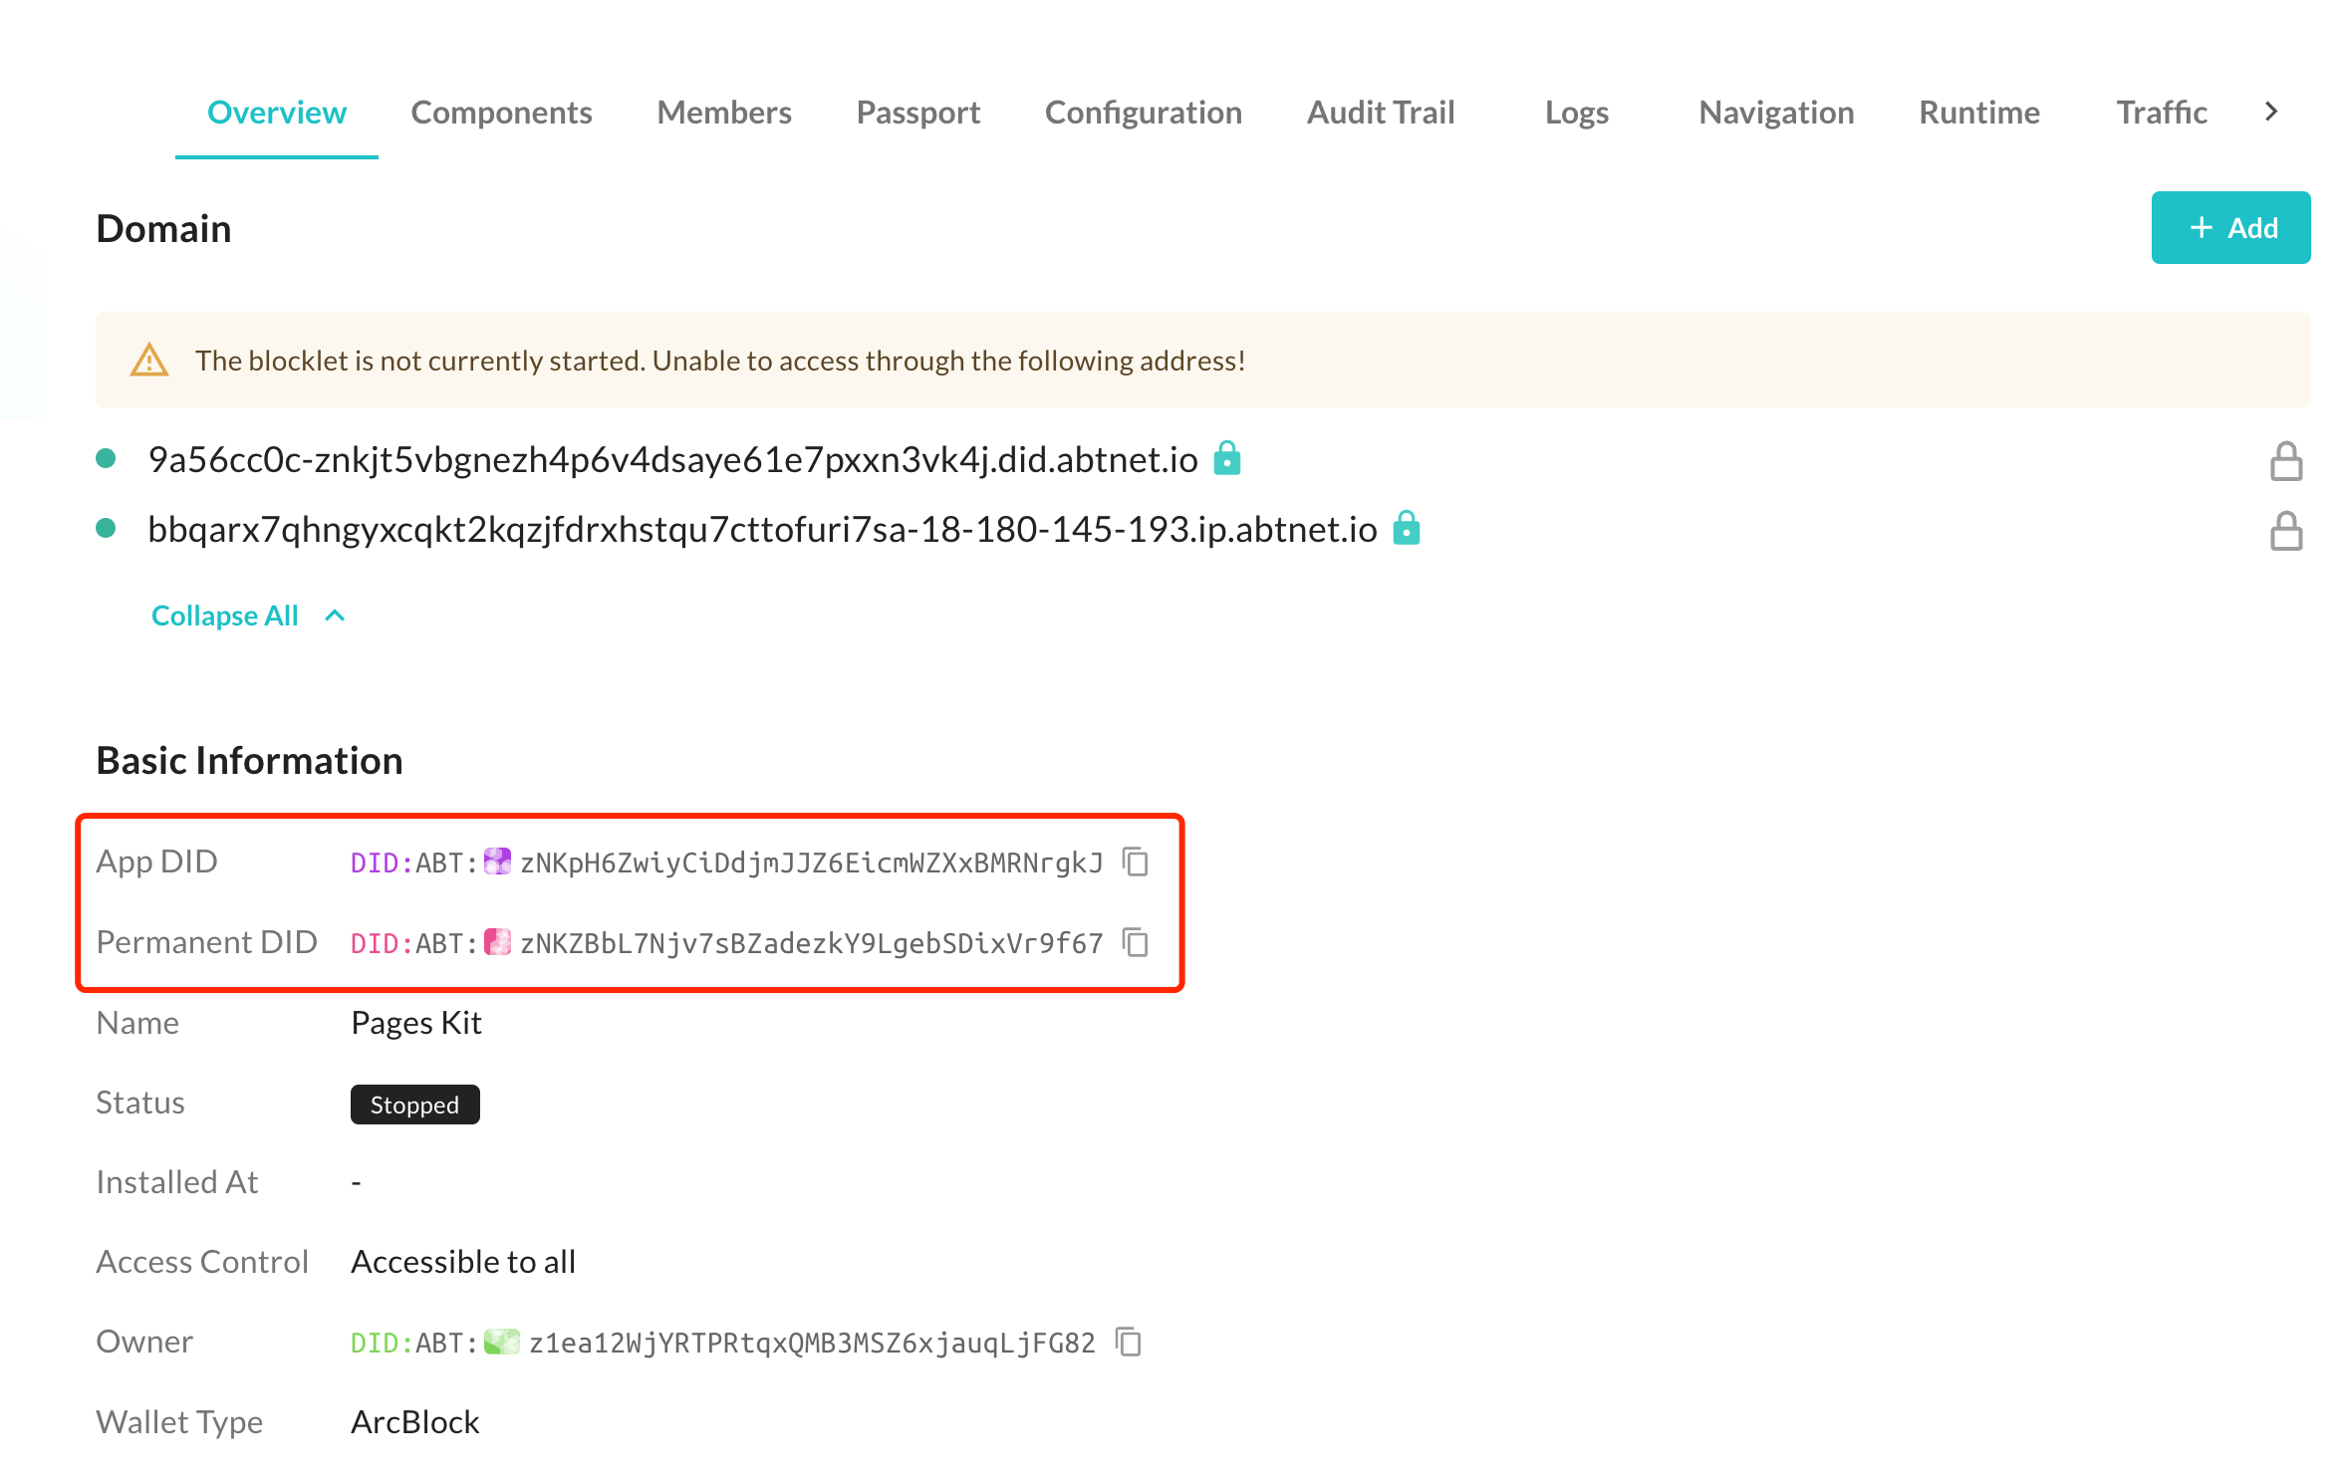Click teal certificate lock beside ip.abtnet.io domain

click(x=1406, y=529)
